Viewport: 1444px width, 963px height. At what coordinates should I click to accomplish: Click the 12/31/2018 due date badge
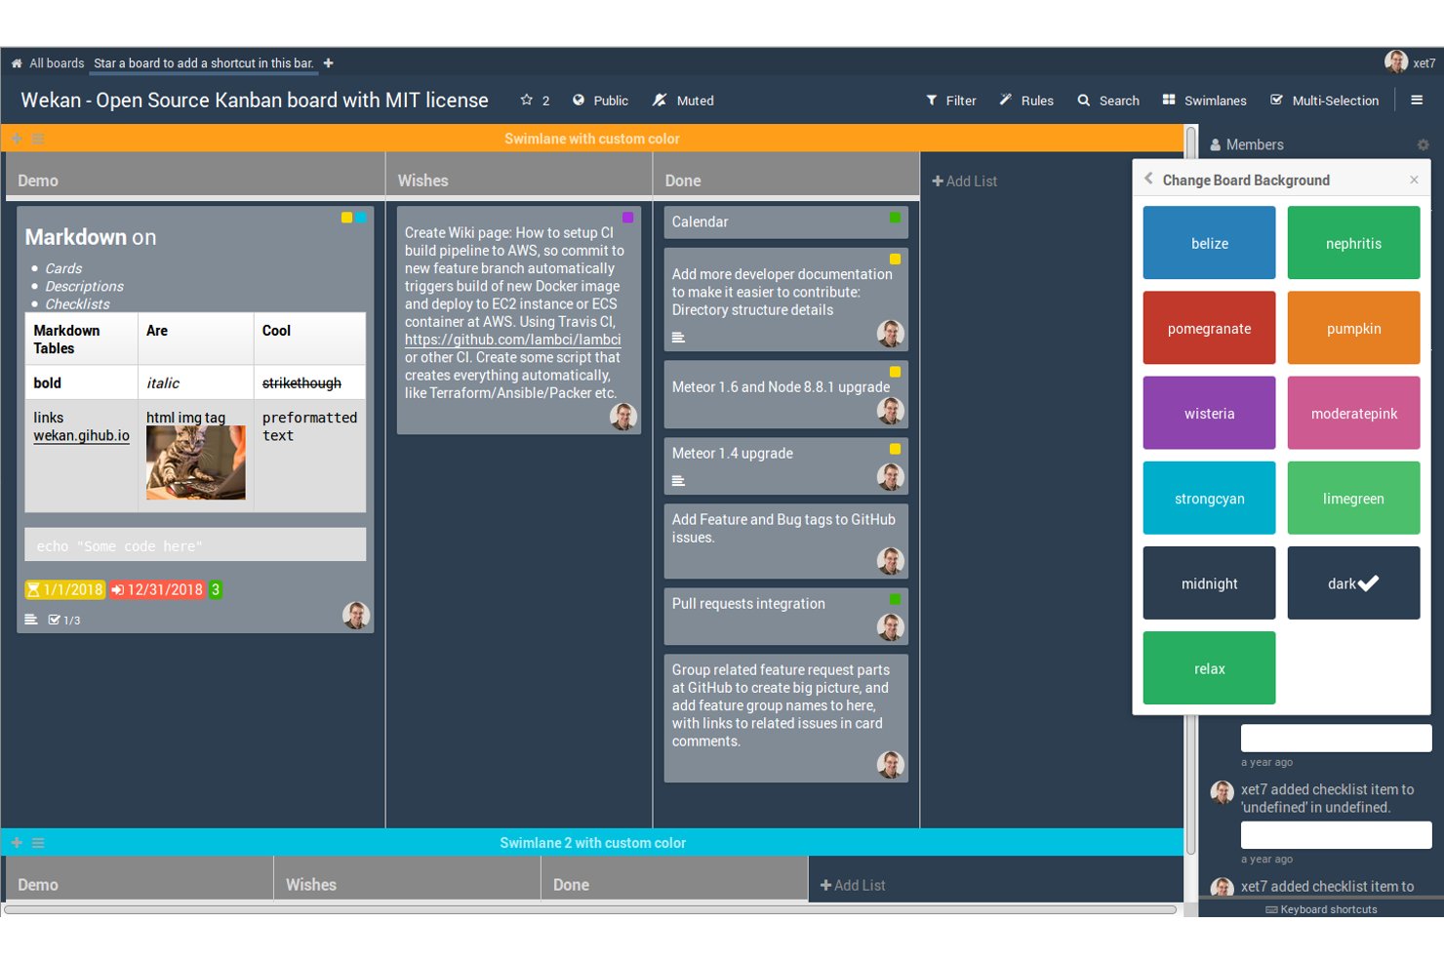(x=157, y=589)
